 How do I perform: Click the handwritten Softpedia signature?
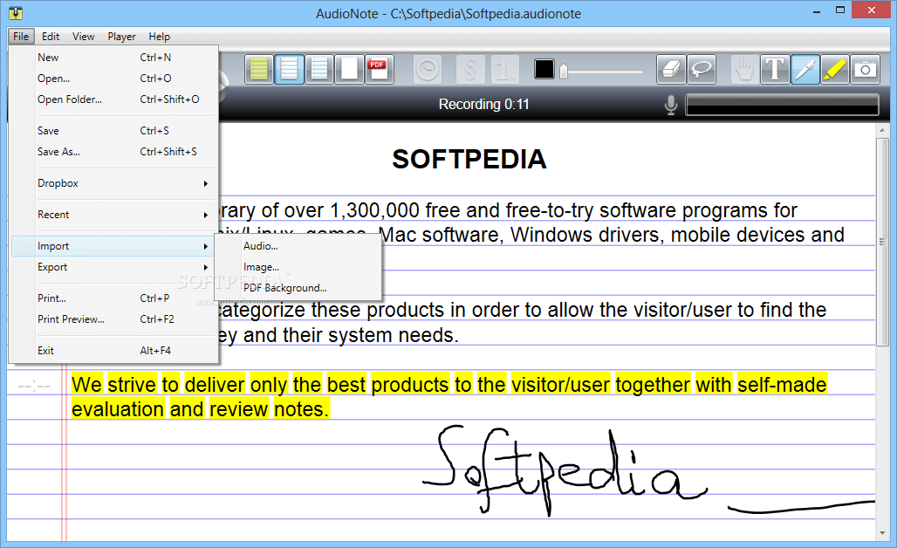tap(564, 470)
